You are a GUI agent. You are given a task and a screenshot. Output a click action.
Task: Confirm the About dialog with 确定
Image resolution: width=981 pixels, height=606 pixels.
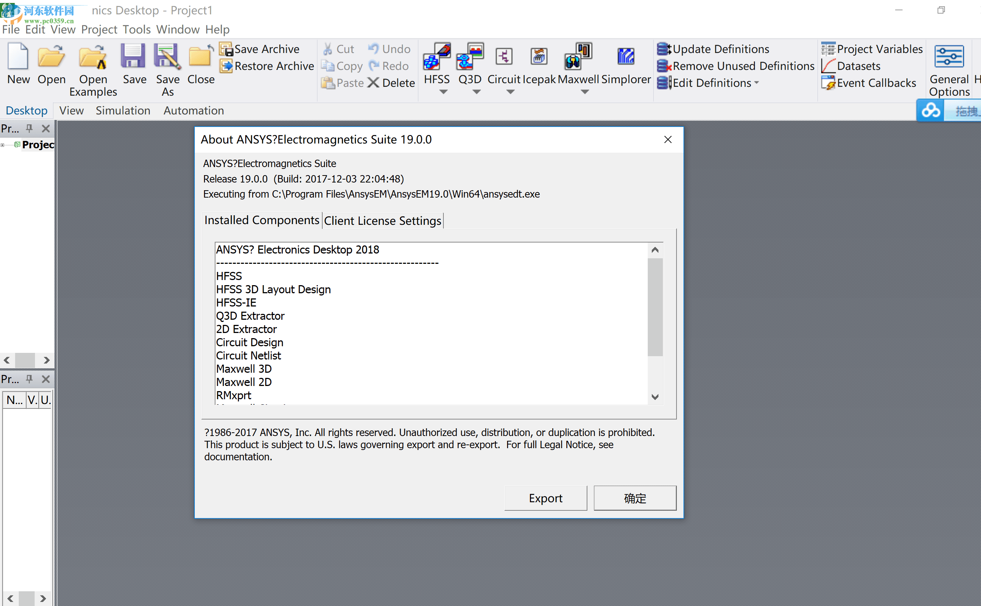click(x=634, y=498)
